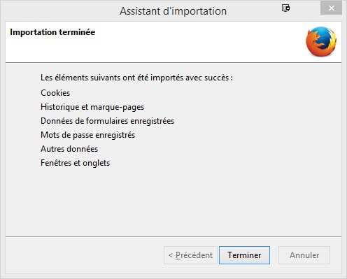Viewport: 347px width, 279px height.
Task: Click the empty button bar left of Précédent
Action: pos(84,255)
